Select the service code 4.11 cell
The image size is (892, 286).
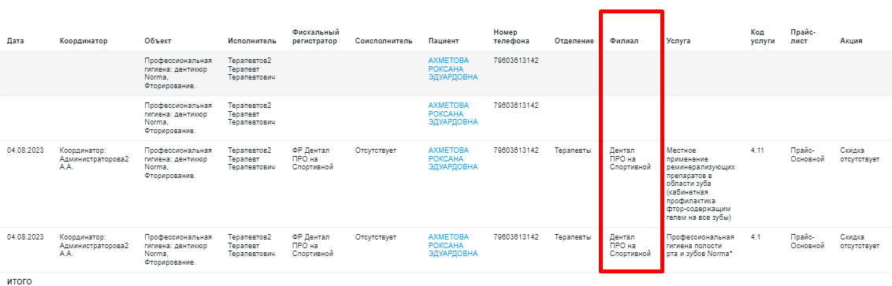pyautogui.click(x=757, y=150)
